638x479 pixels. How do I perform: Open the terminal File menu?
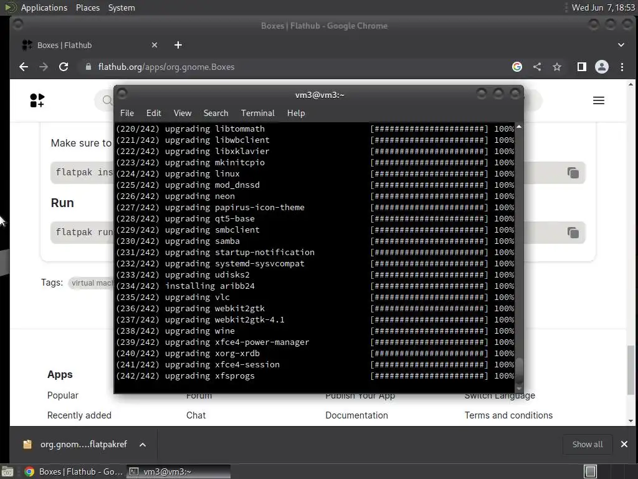click(x=127, y=114)
